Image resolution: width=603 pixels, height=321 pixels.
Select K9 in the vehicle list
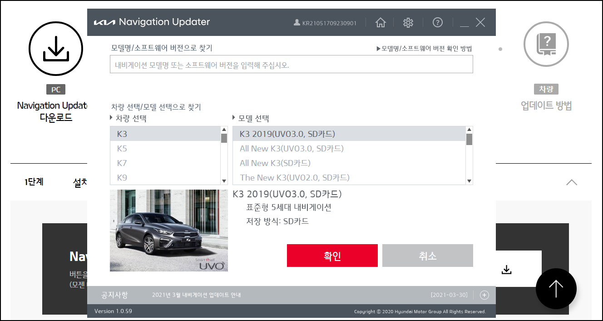click(165, 178)
